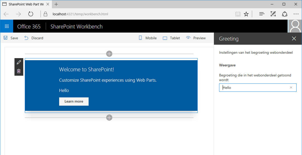Refresh the workbench page
Viewport: 302px width, 155px height.
click(x=30, y=14)
